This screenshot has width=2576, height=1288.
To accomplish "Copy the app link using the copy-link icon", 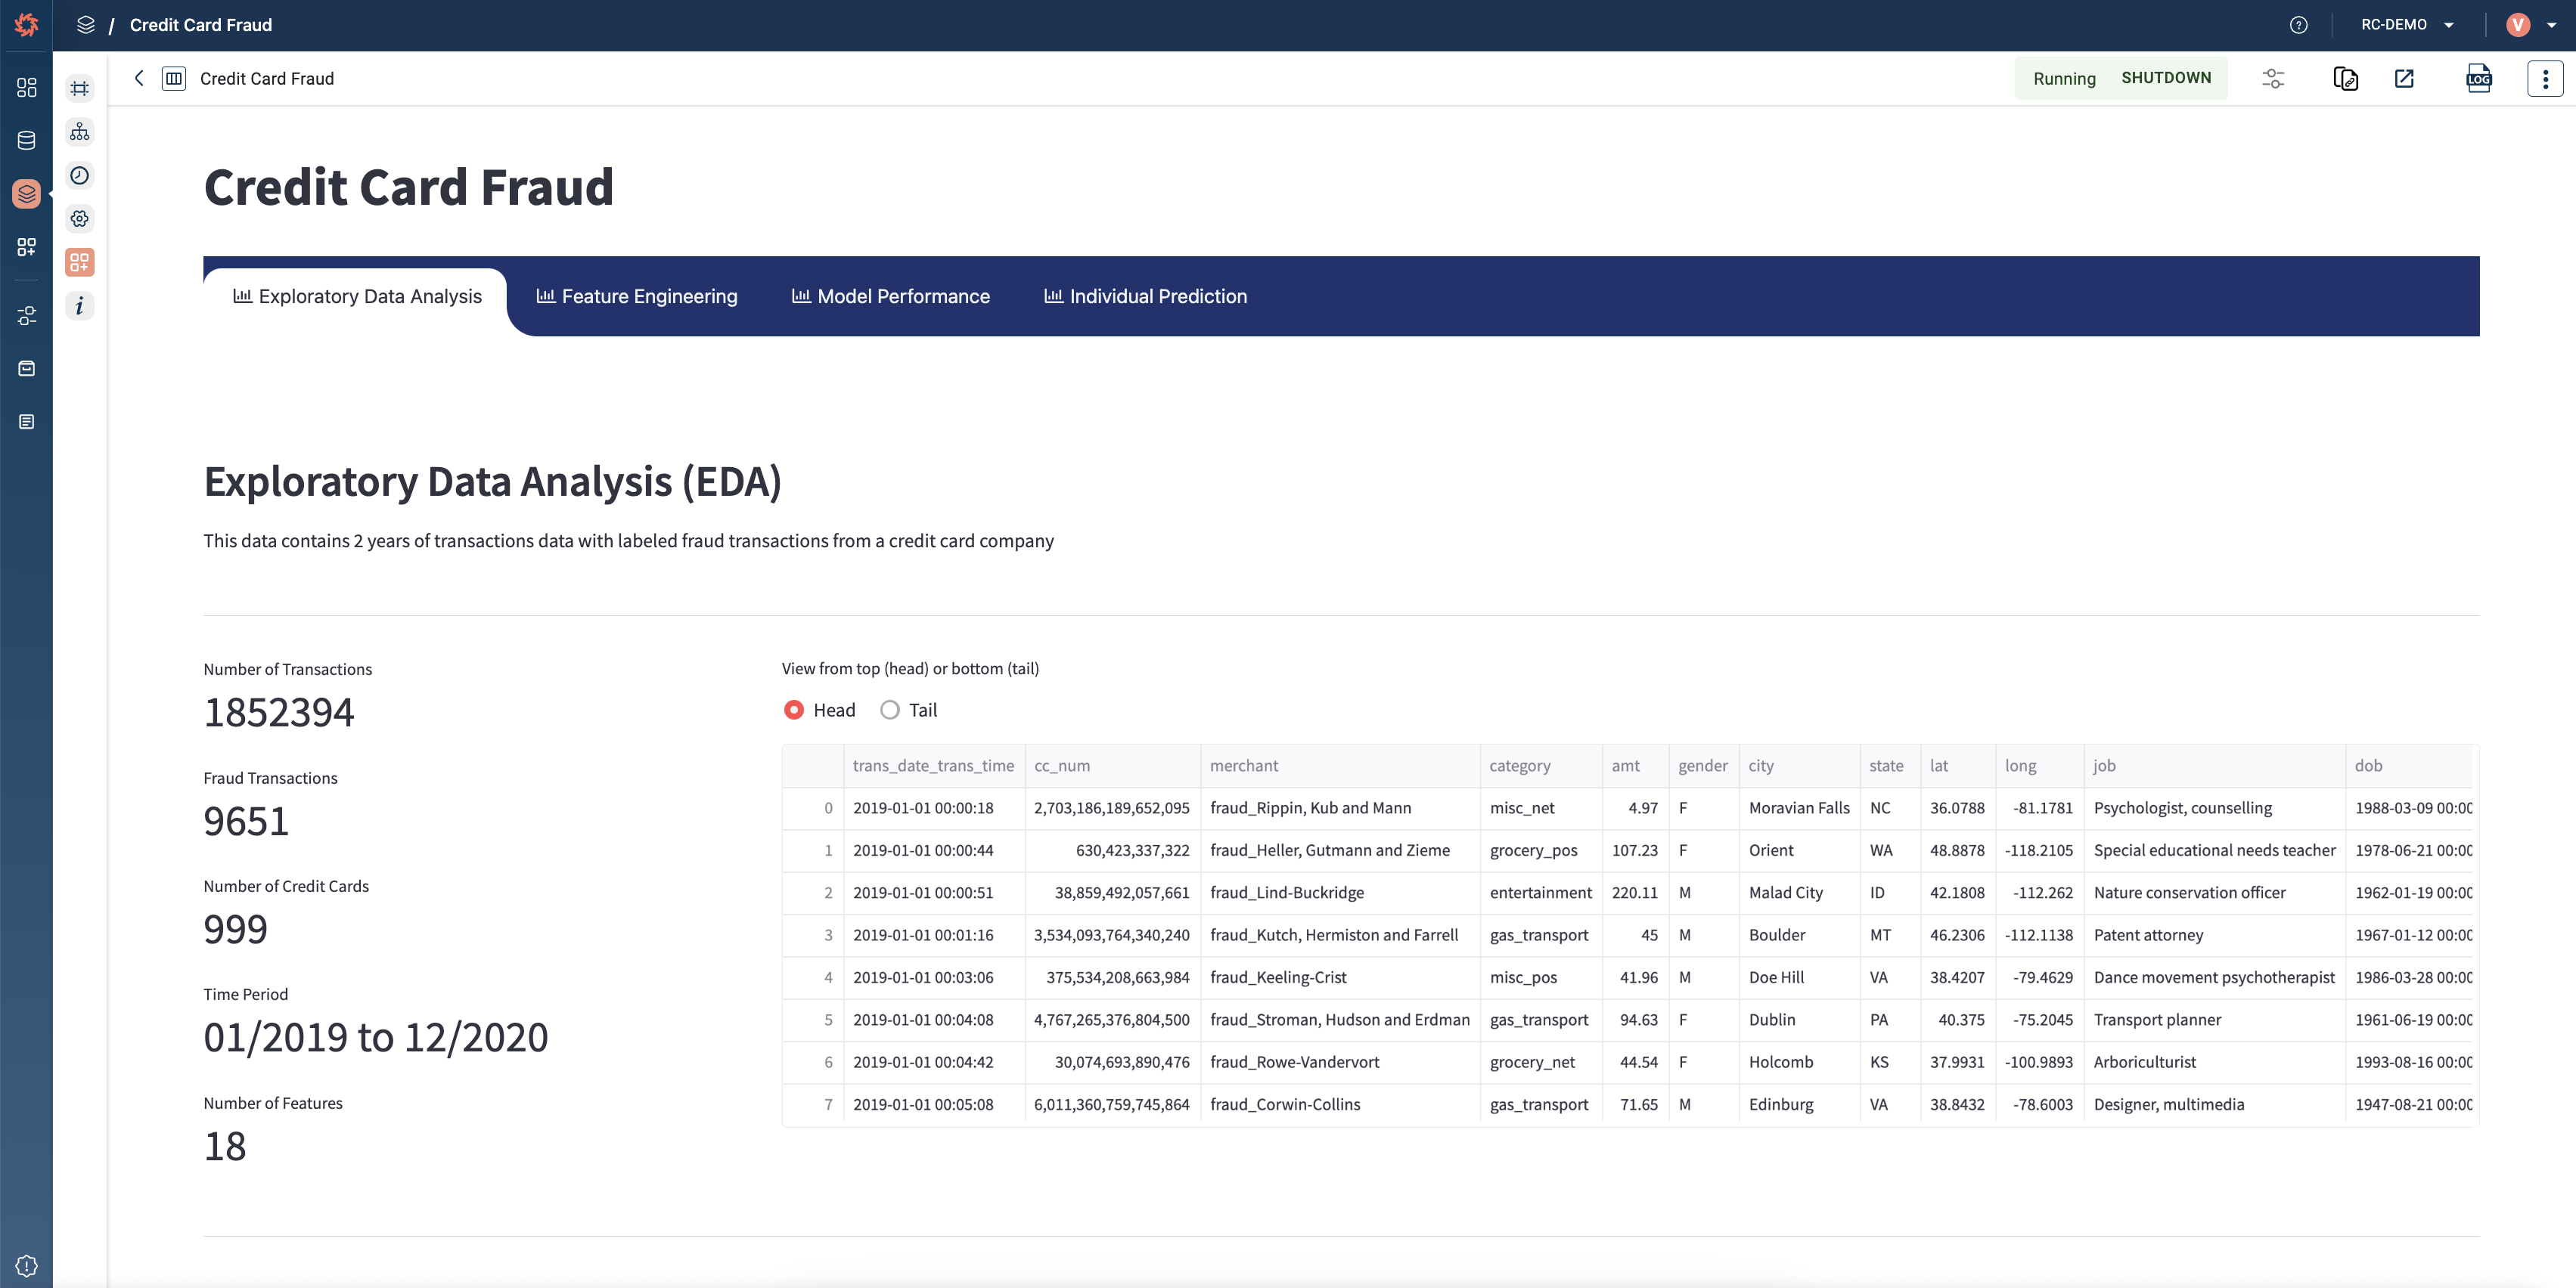I will [x=2345, y=79].
